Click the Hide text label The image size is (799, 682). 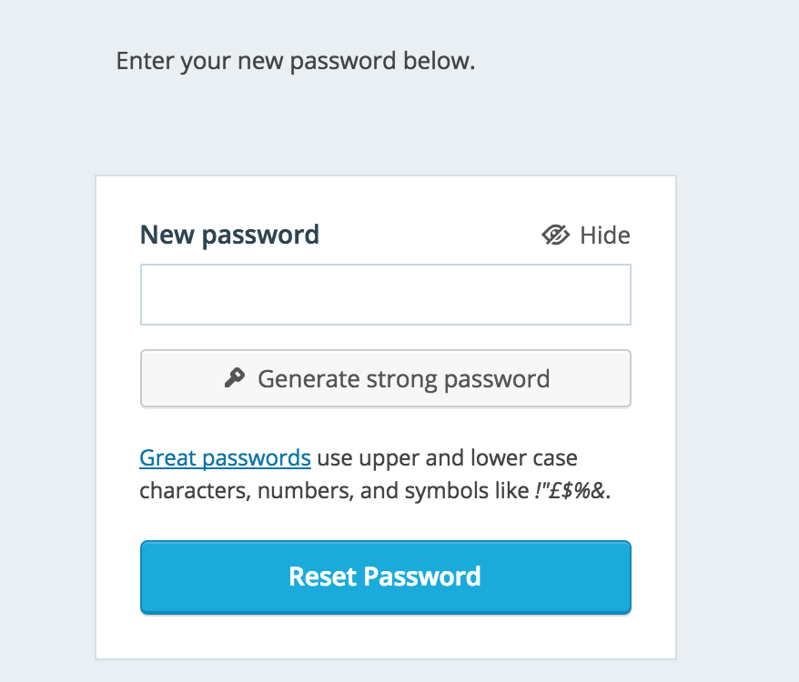(x=605, y=236)
